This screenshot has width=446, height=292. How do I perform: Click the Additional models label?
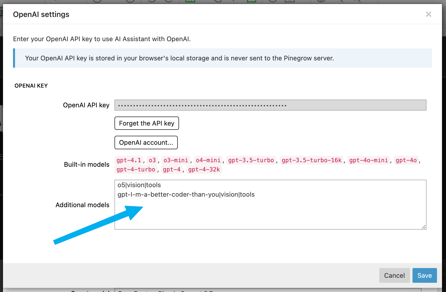tap(82, 205)
